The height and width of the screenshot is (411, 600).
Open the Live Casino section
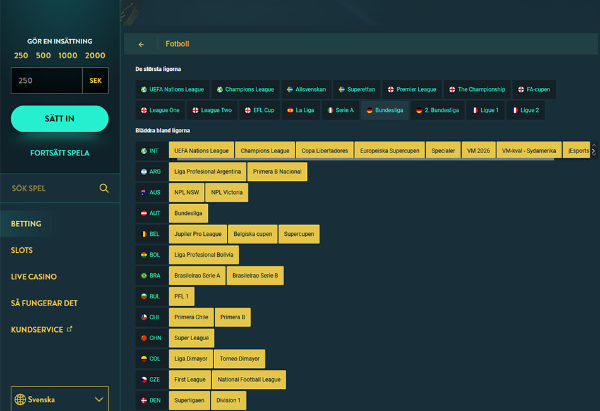click(33, 276)
